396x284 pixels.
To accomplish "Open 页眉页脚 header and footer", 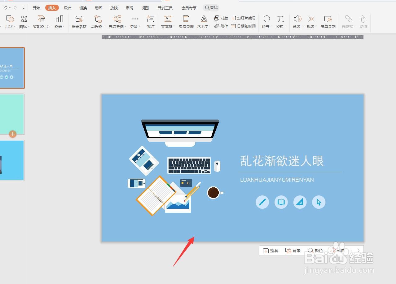I will [x=186, y=22].
